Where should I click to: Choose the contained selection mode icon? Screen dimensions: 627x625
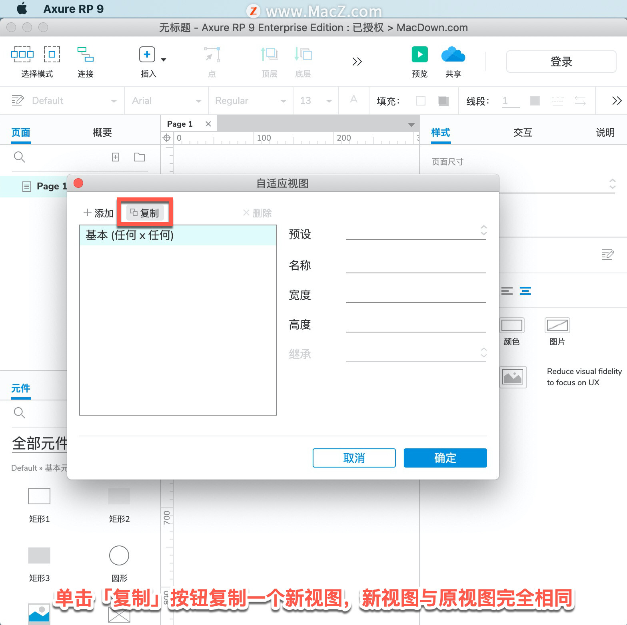pos(52,54)
